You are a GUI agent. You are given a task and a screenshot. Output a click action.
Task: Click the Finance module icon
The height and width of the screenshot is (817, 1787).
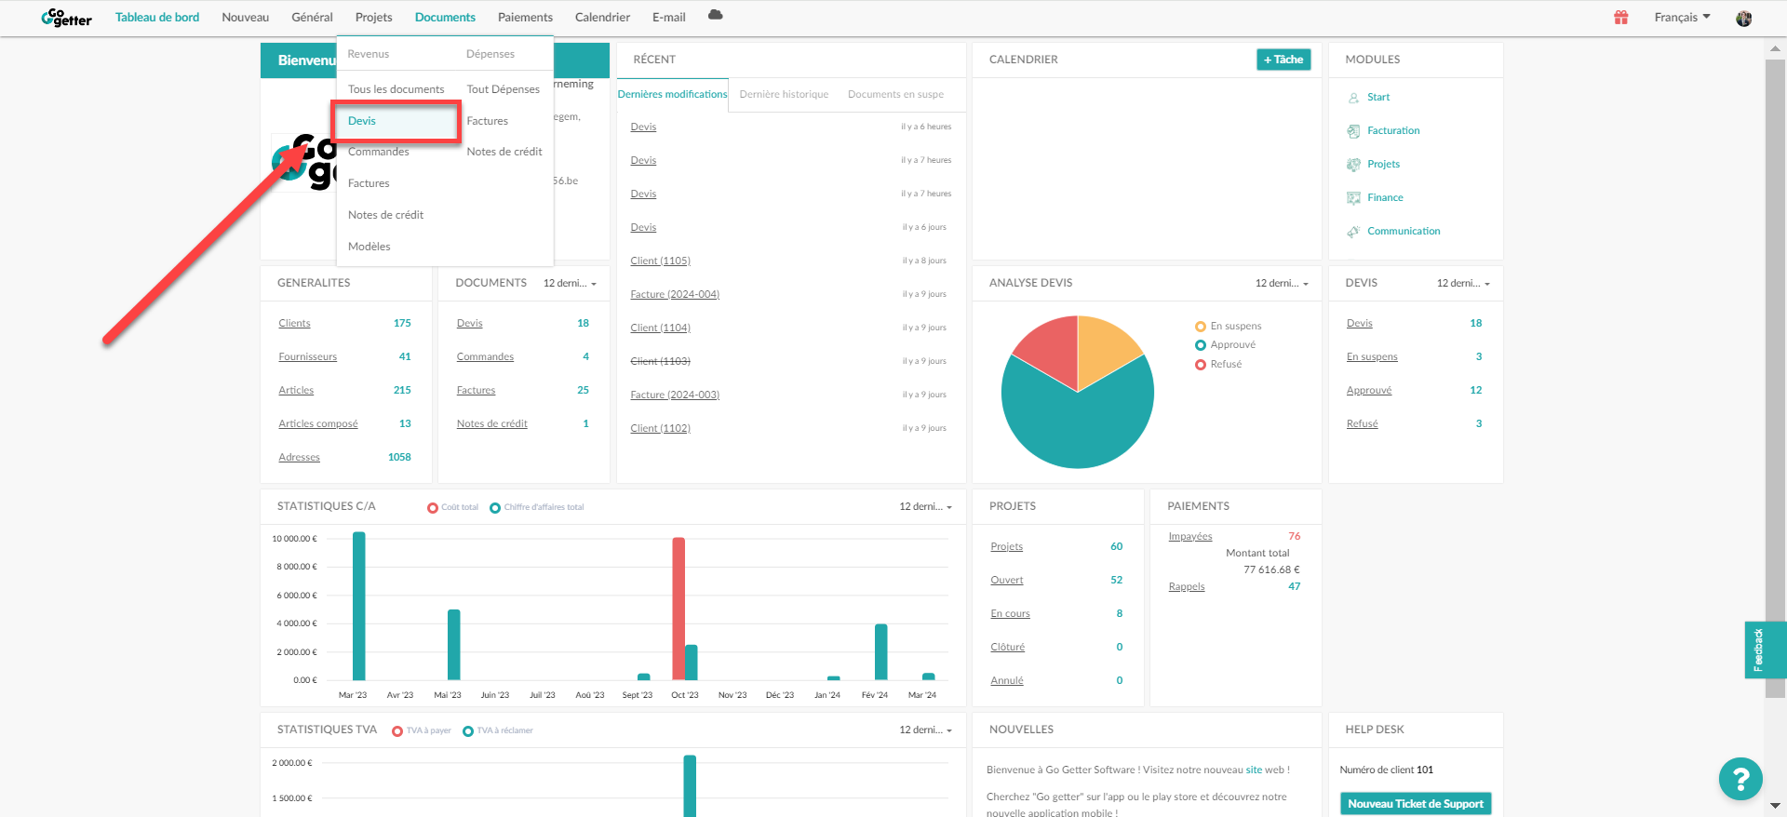click(x=1353, y=198)
